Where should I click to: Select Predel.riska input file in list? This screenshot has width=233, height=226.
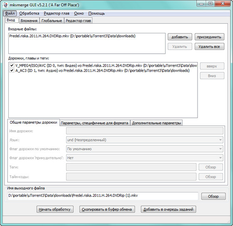pyautogui.click(x=72, y=36)
